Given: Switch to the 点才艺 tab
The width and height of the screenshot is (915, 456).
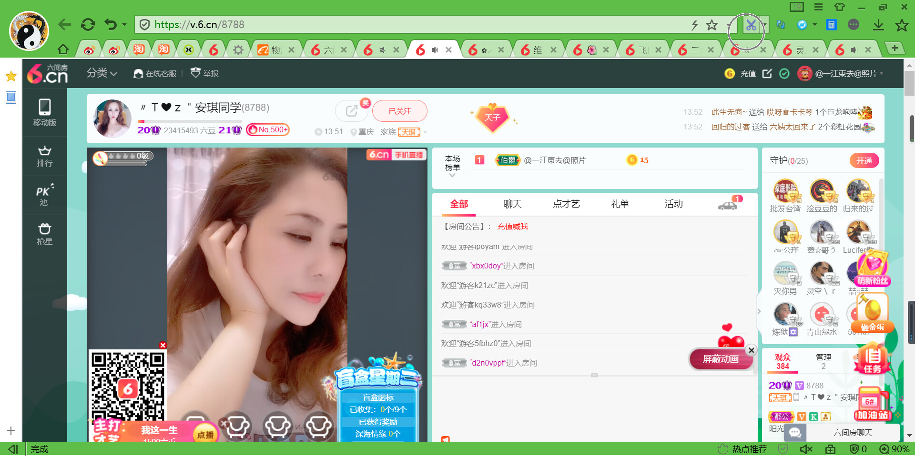Looking at the screenshot, I should tap(566, 204).
